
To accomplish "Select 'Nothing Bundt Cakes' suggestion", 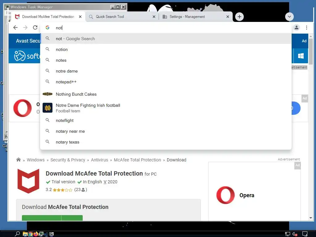I will [166, 94].
